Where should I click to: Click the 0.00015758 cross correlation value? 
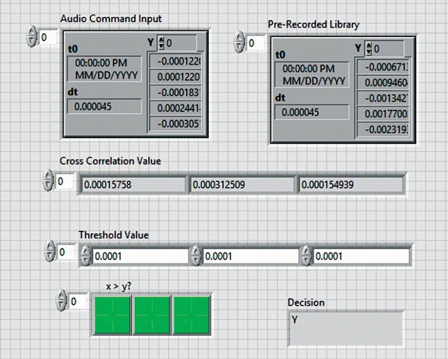click(132, 185)
